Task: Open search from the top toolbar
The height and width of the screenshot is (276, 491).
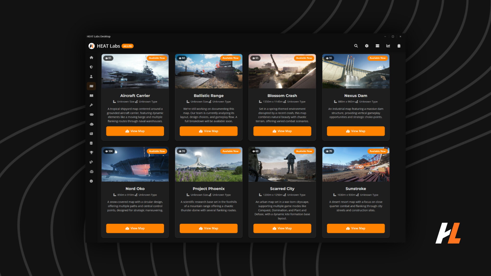Action: tap(356, 46)
